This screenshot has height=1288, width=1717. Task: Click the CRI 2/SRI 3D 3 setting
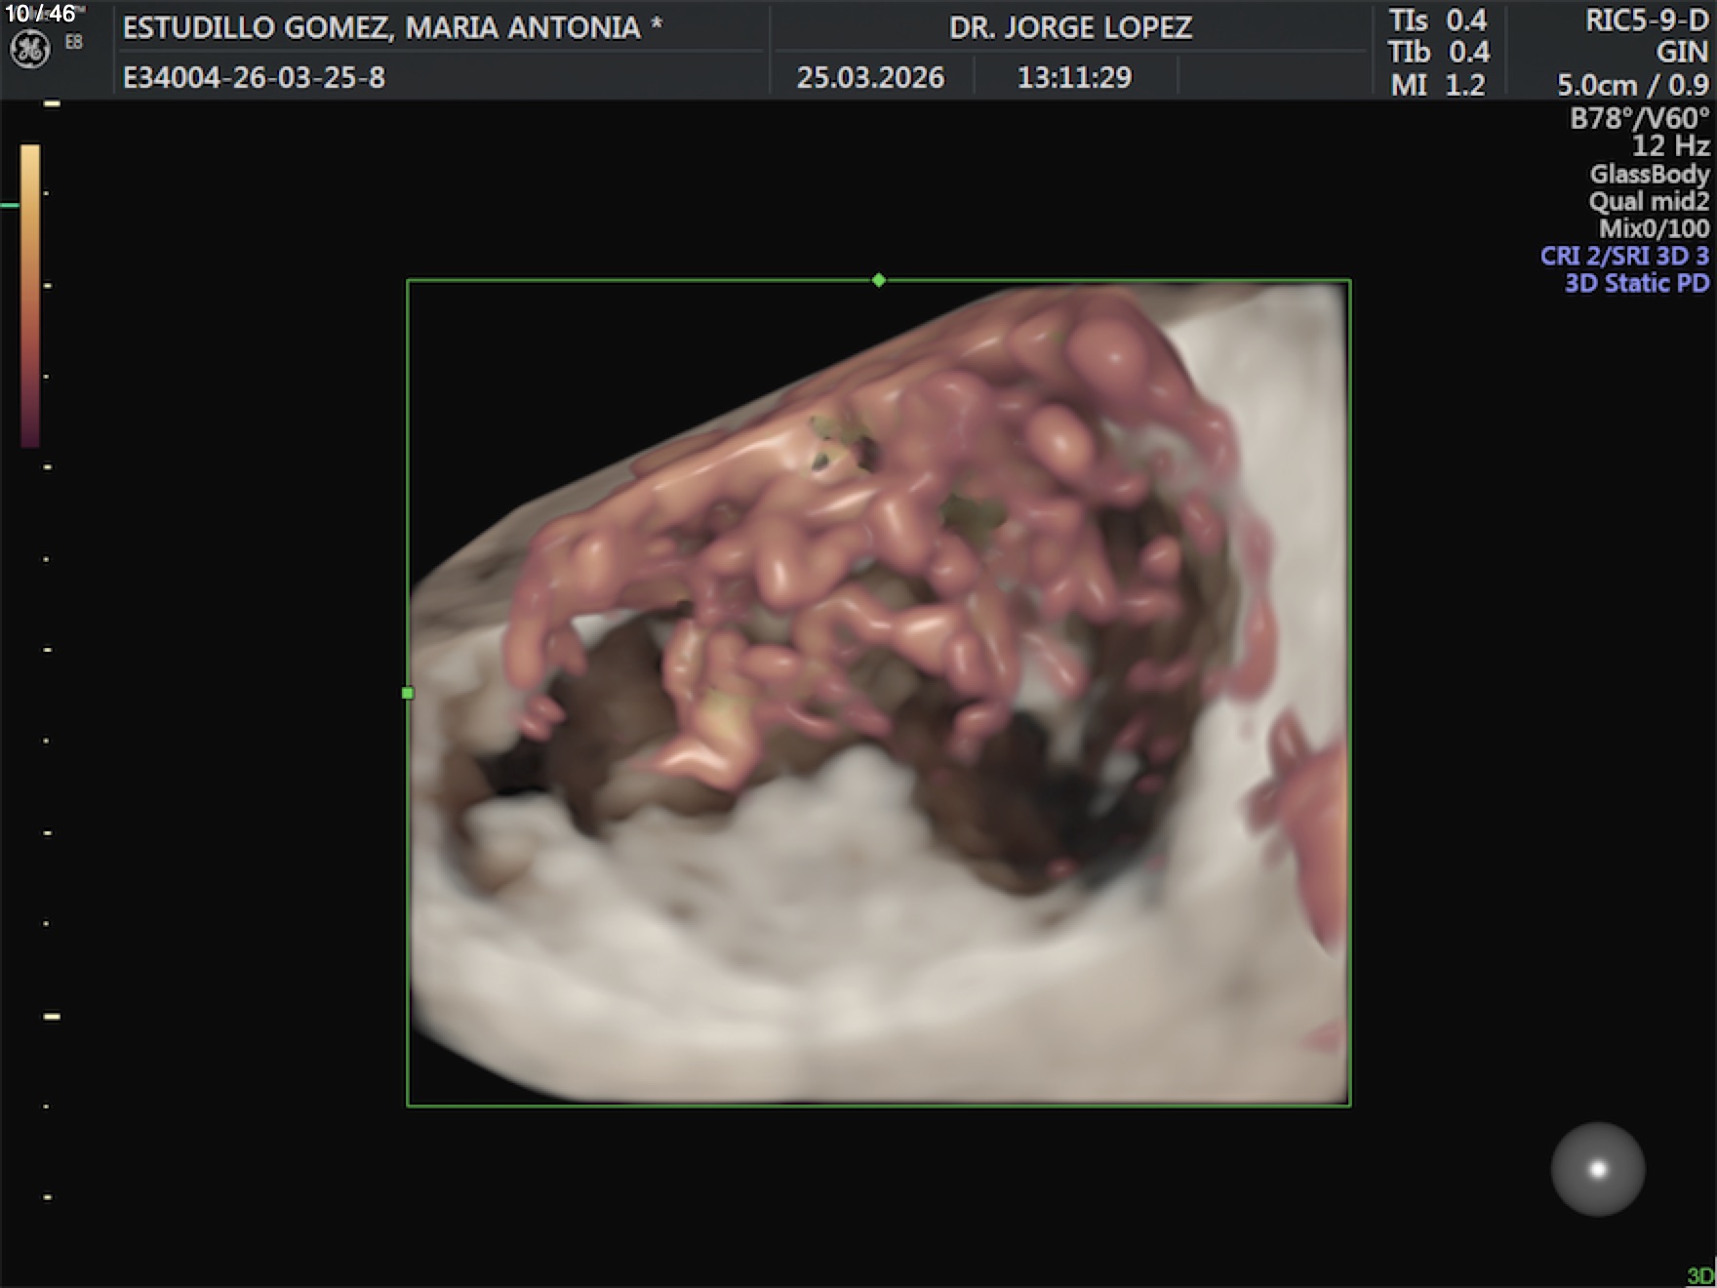[x=1624, y=256]
